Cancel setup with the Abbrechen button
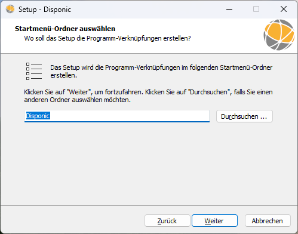Screen dimensions: 298x234 [268, 220]
